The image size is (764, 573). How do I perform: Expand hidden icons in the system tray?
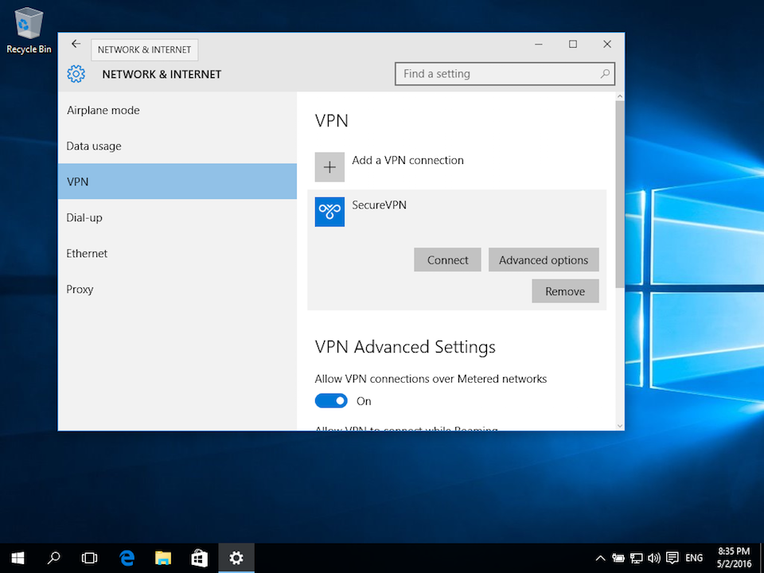pos(600,558)
